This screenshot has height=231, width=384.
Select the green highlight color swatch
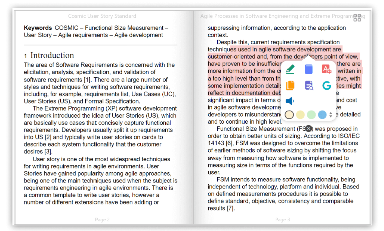pos(311,115)
